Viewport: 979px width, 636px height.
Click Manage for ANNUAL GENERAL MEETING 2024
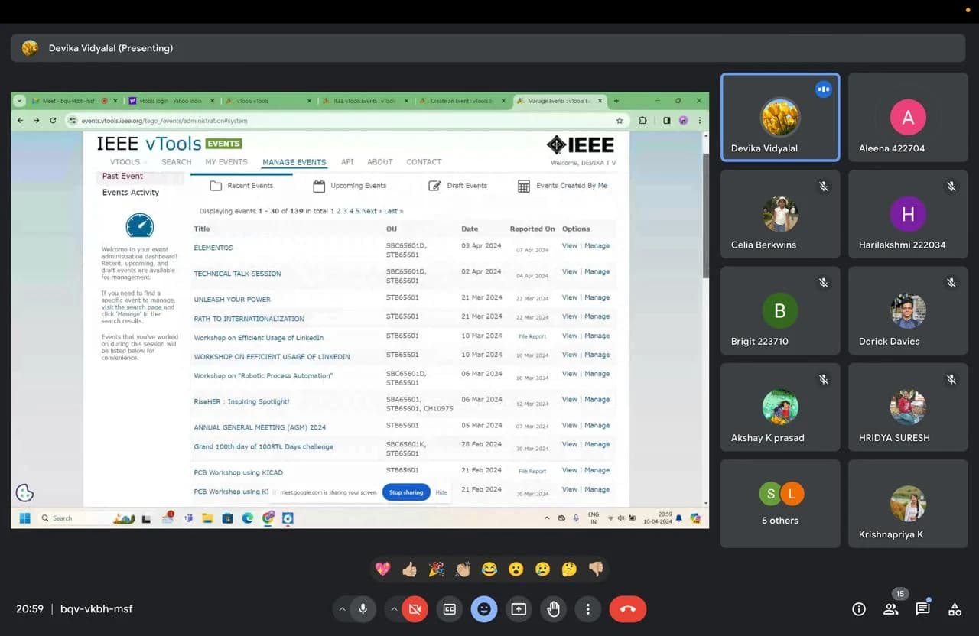pos(597,425)
